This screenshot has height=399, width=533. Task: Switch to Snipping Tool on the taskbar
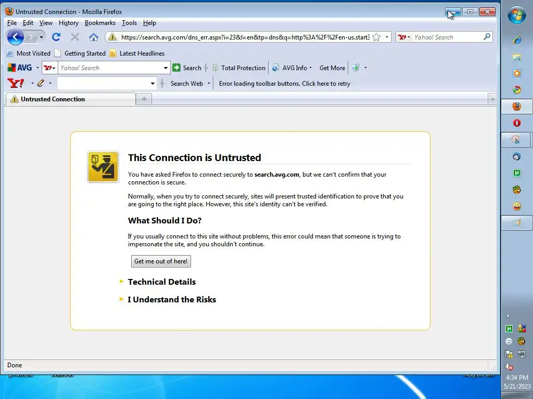point(516,139)
